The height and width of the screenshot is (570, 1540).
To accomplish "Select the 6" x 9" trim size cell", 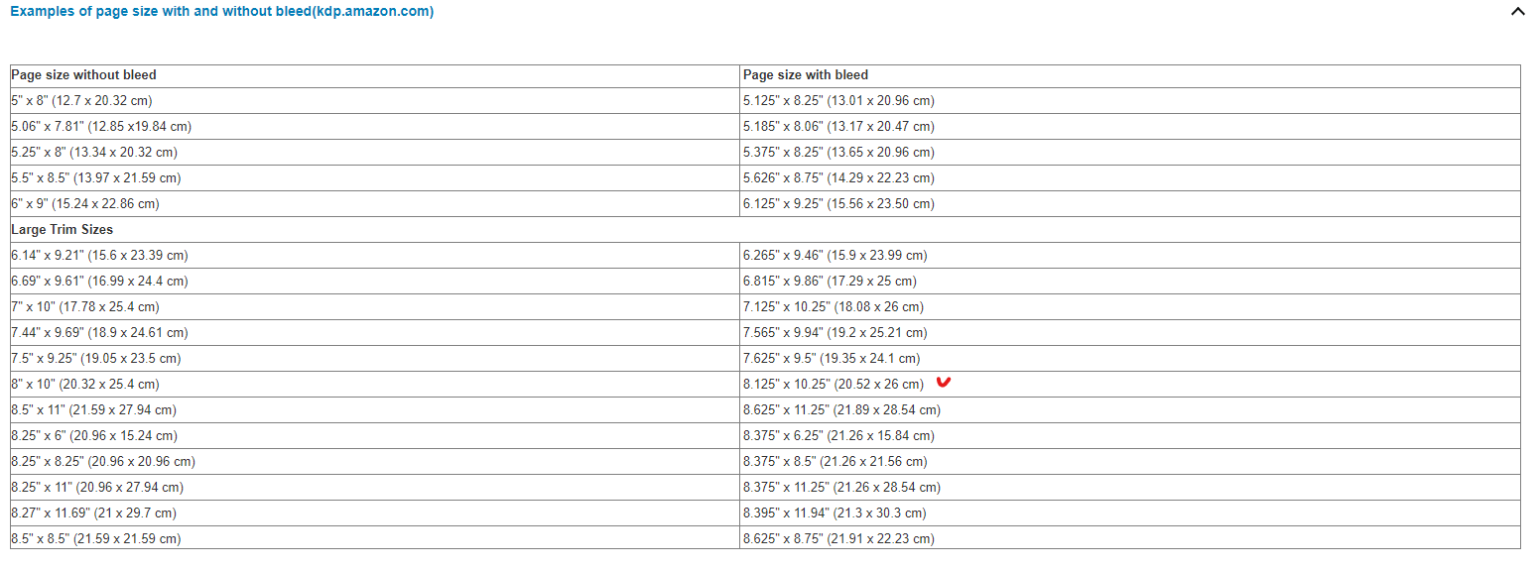I will (x=85, y=204).
